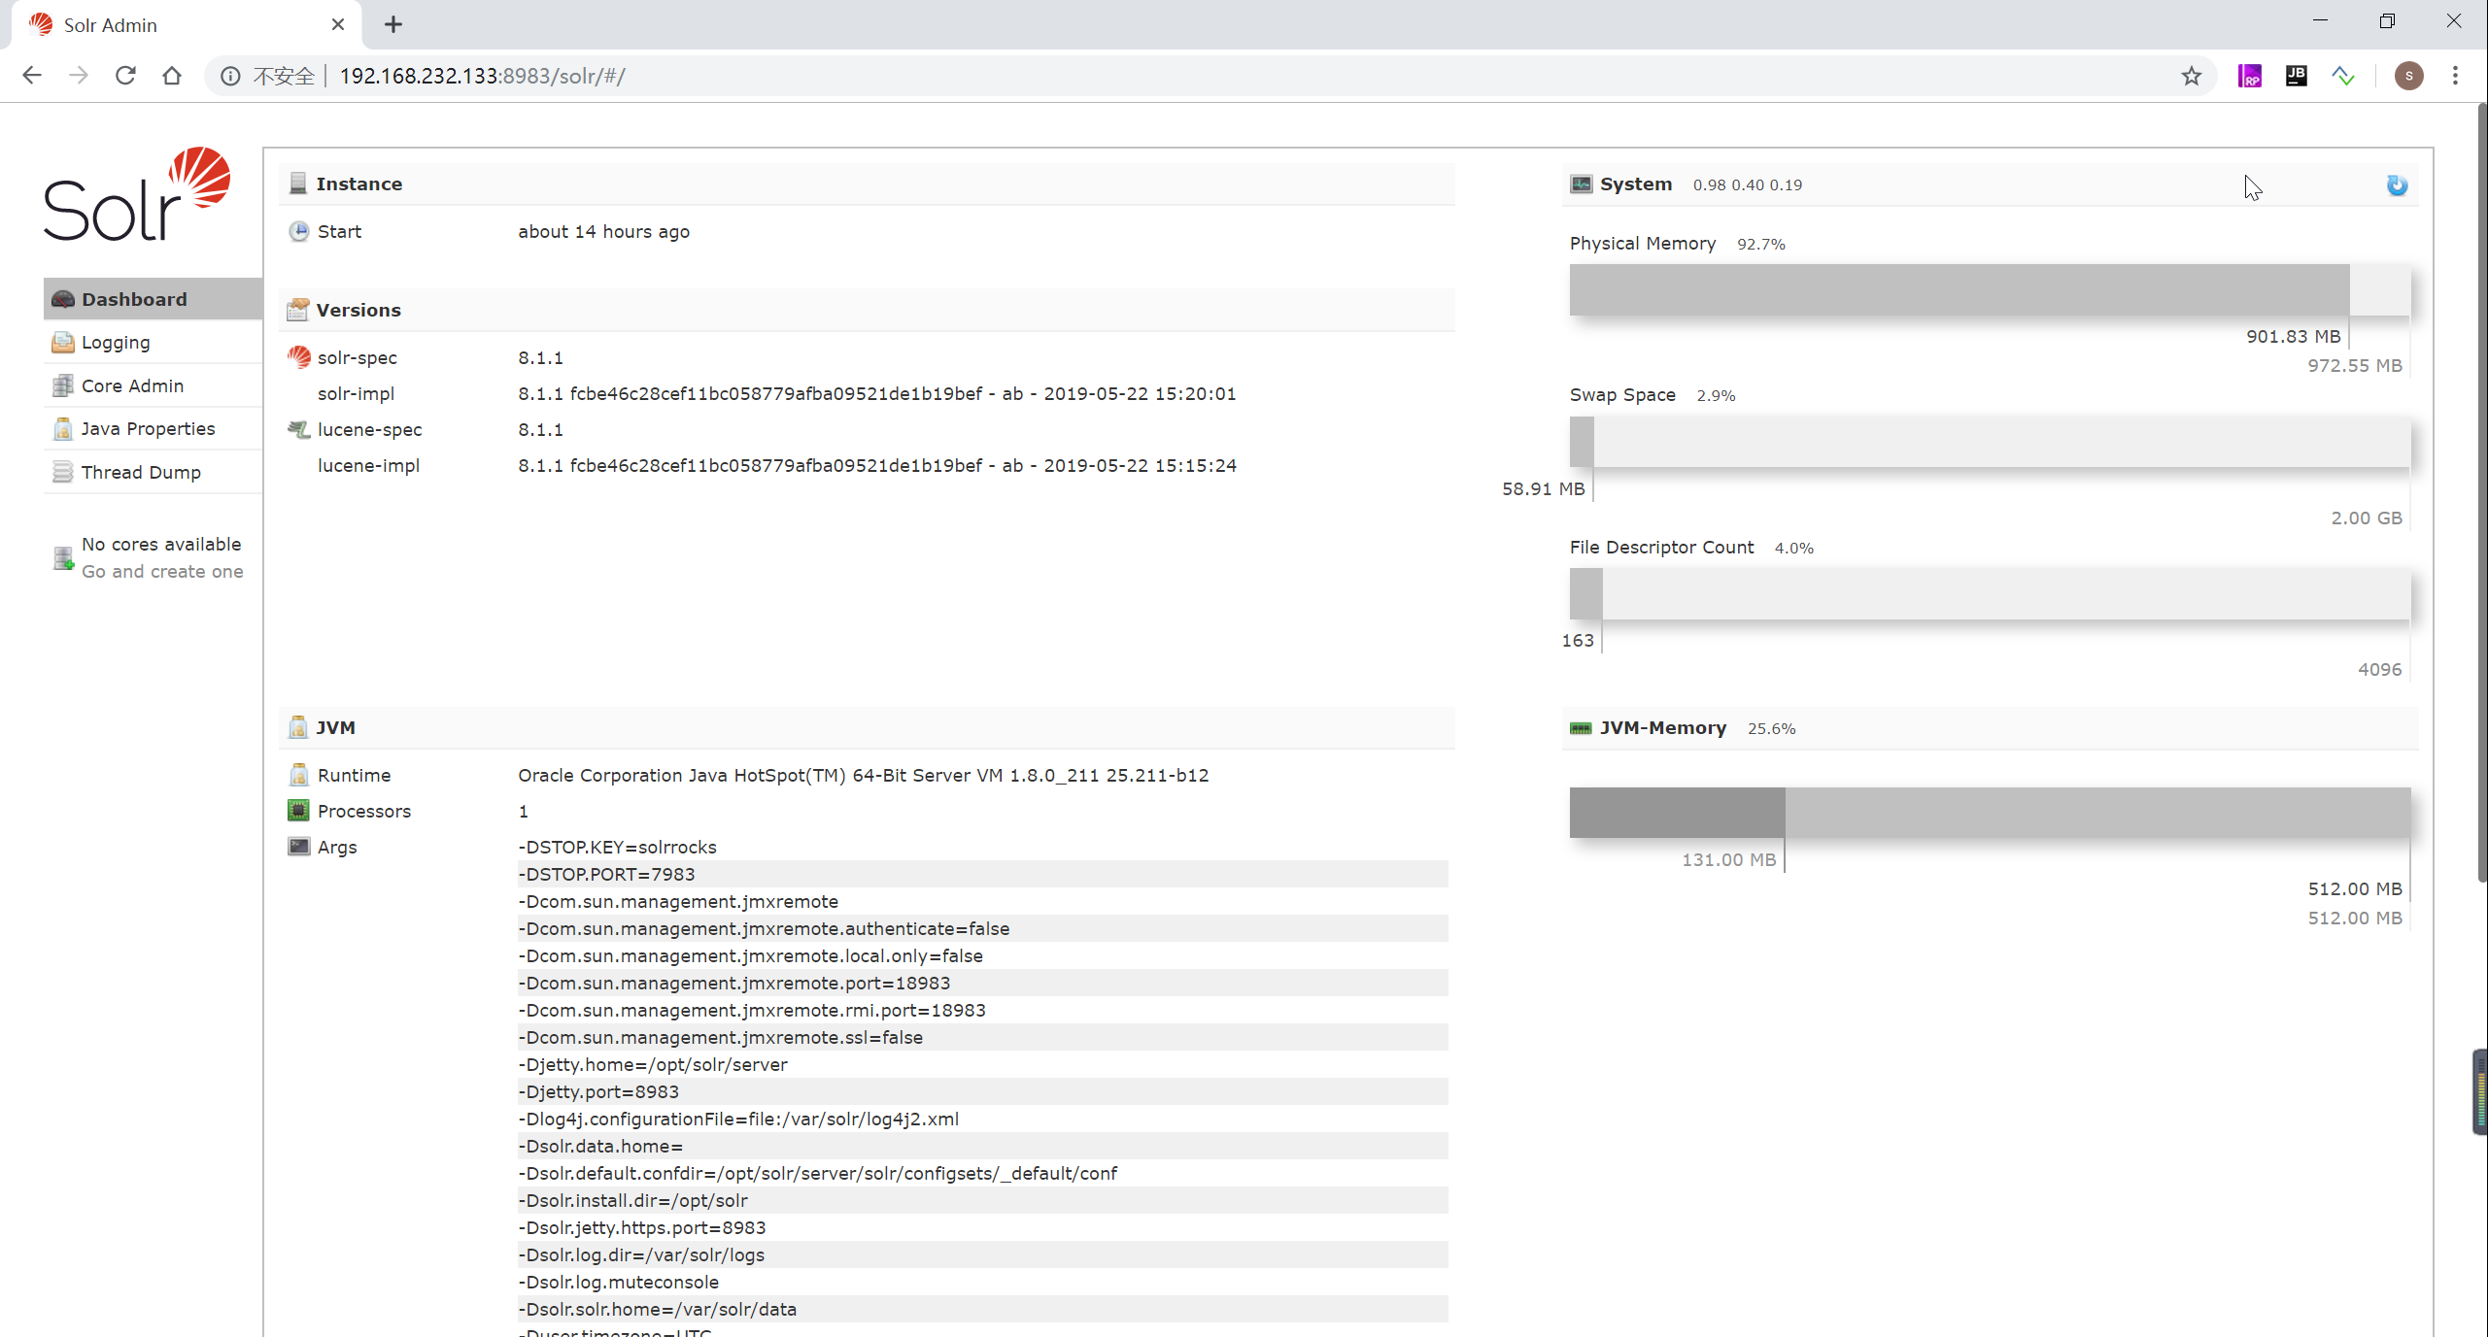Open the Chrome three-dot menu

(2455, 76)
